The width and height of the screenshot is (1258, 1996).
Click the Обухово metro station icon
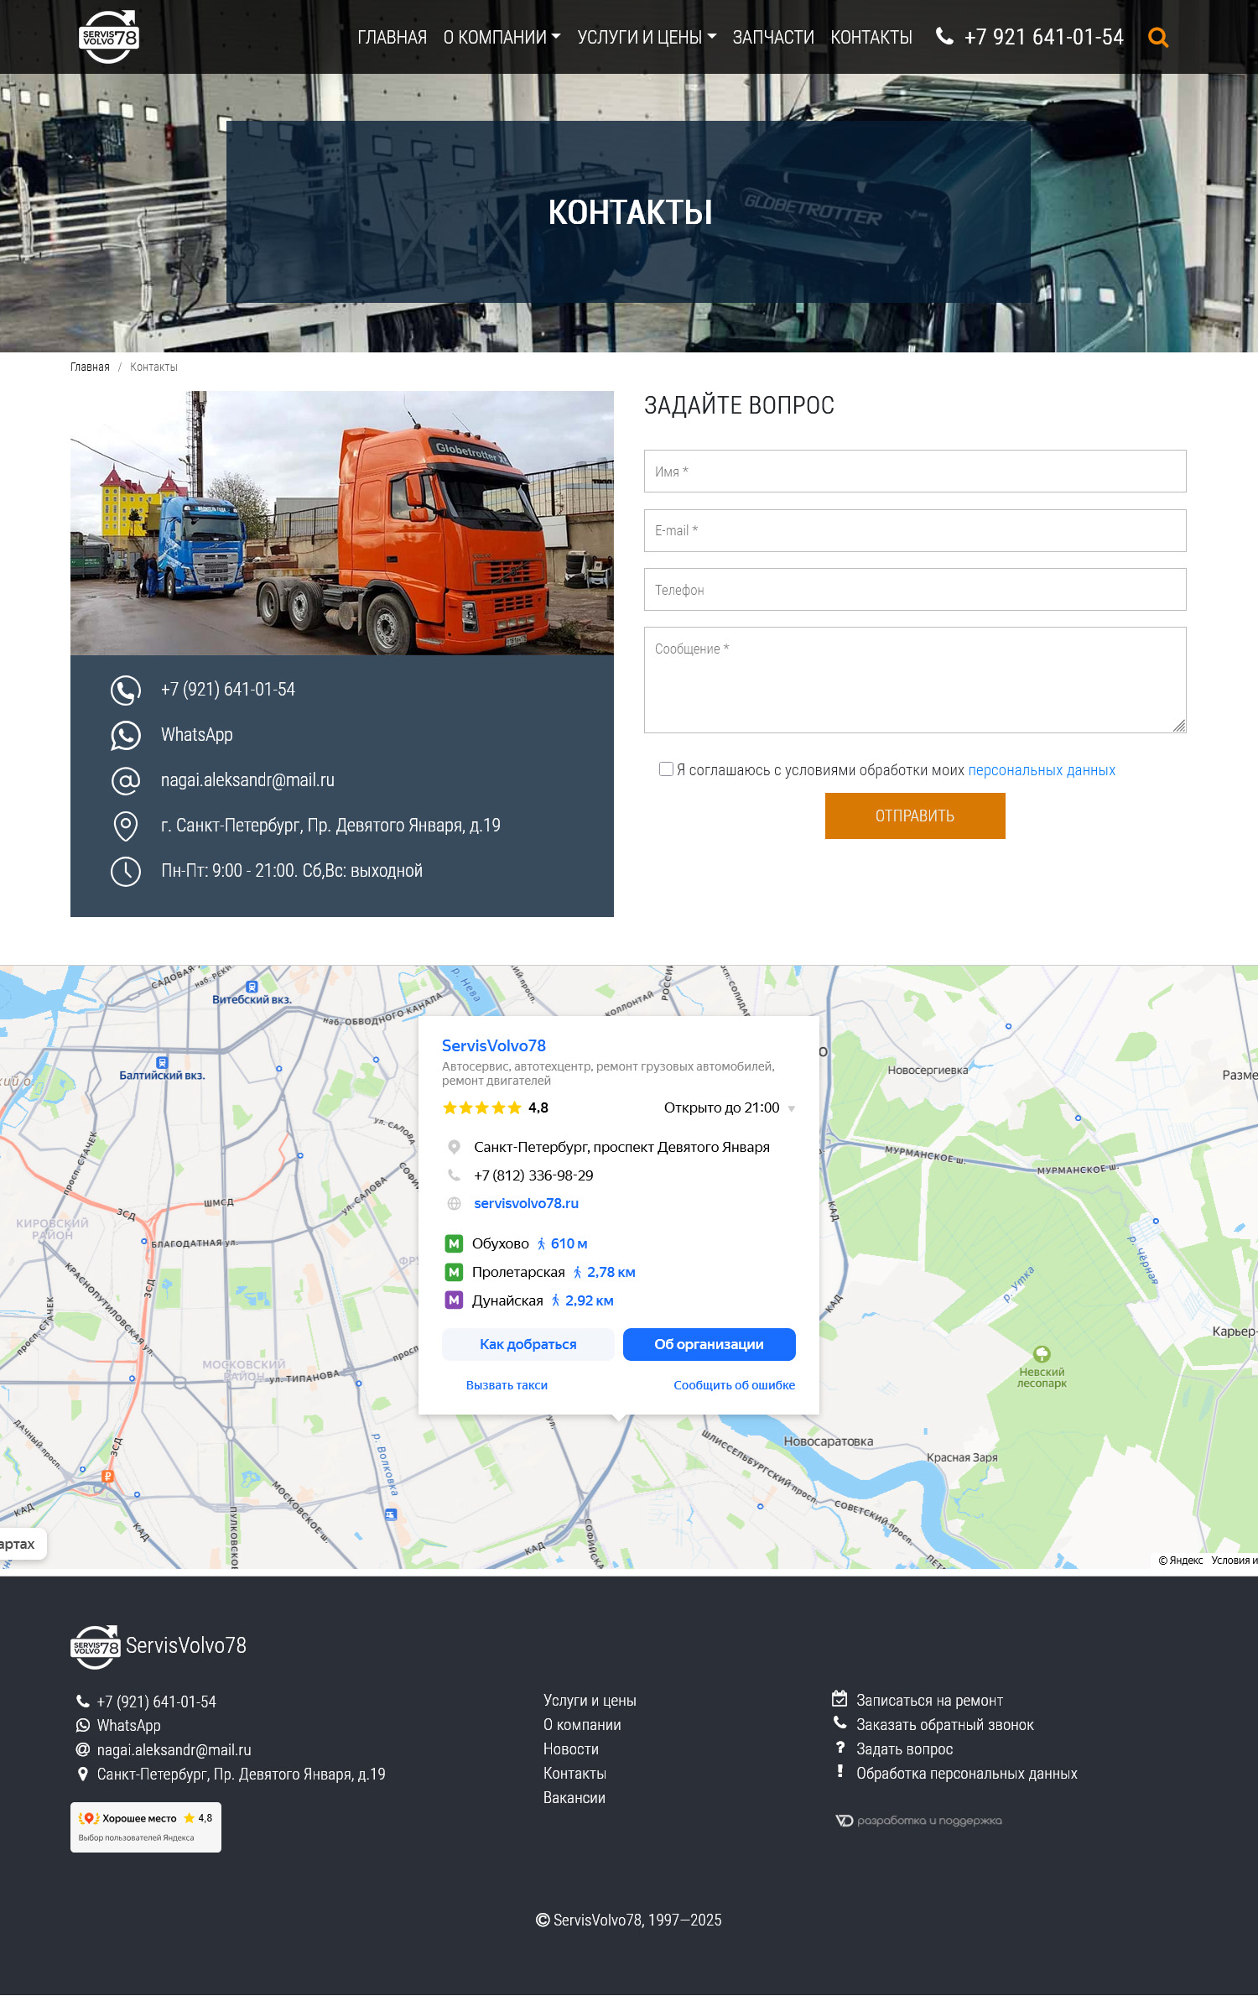coord(454,1243)
